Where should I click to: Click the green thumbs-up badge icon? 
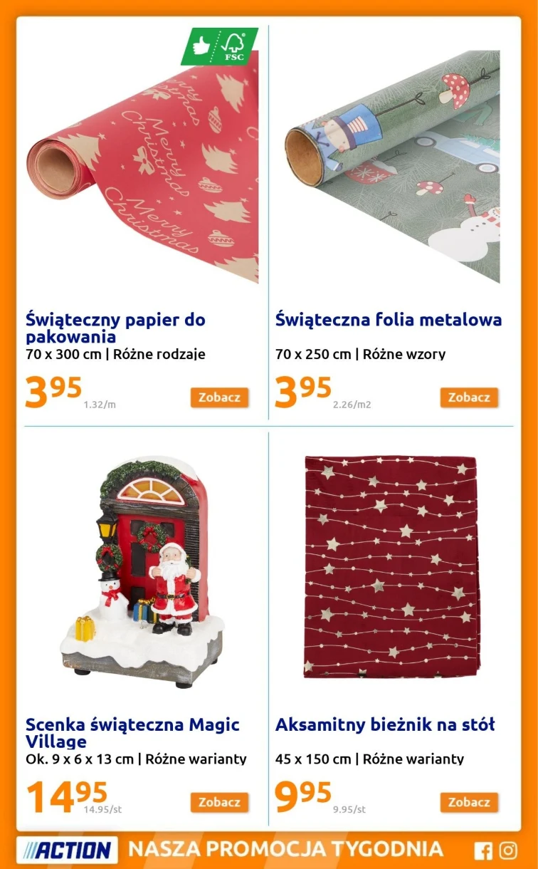(201, 46)
